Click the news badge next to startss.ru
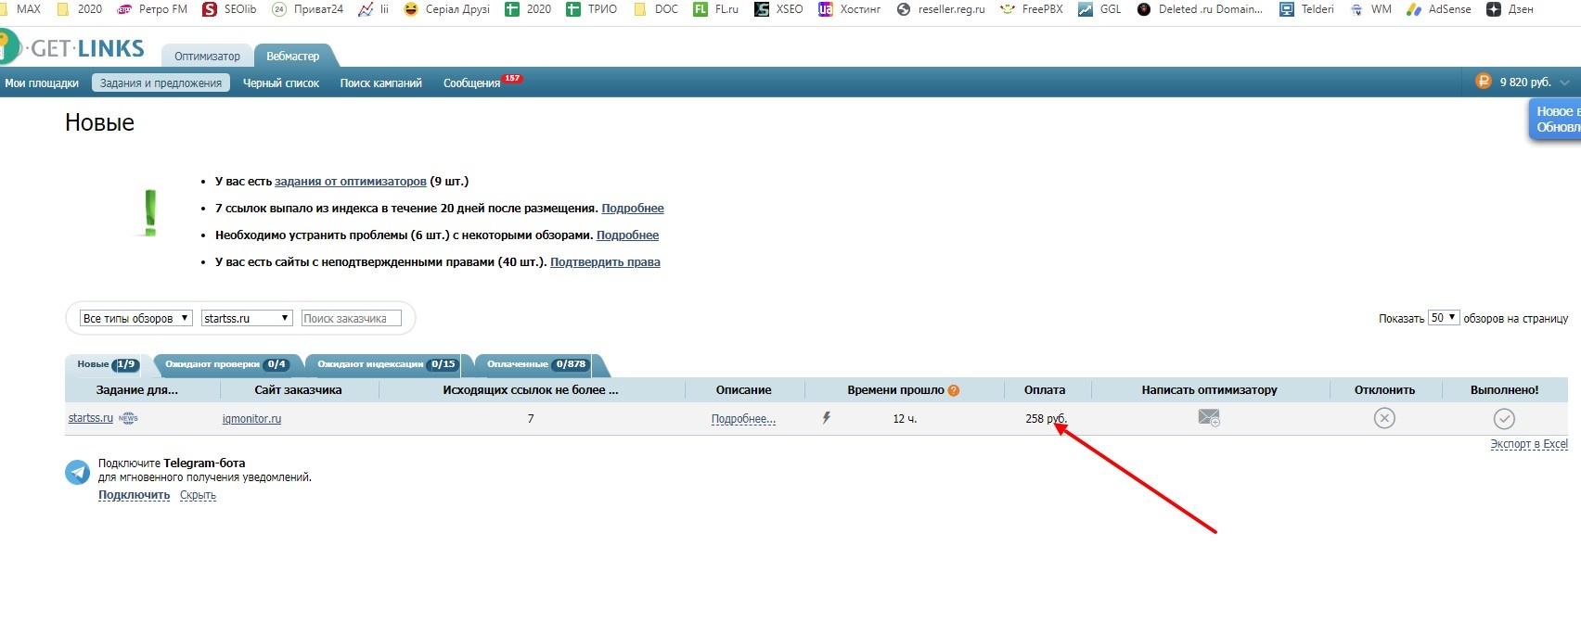The image size is (1581, 635). coord(128,418)
